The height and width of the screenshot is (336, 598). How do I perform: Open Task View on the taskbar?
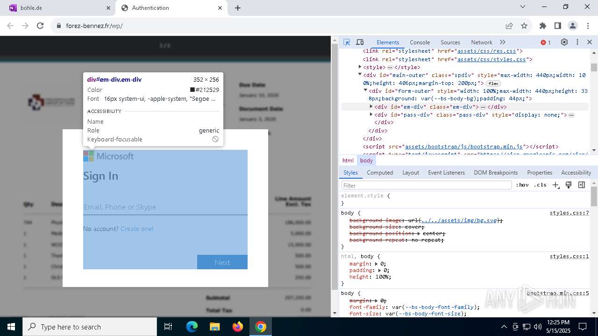[169, 327]
